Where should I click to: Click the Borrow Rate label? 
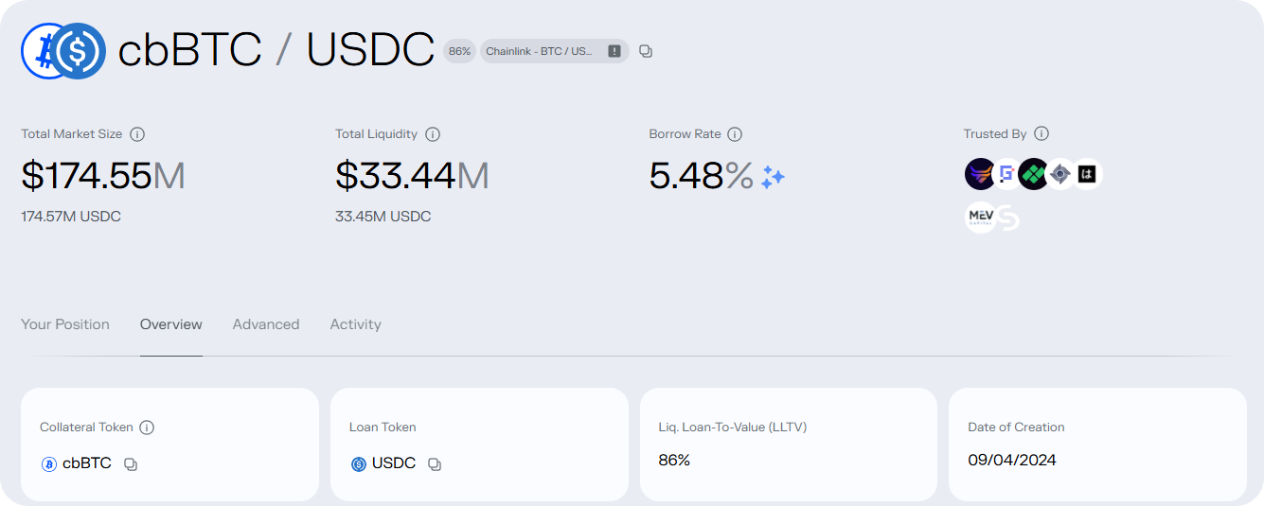click(x=685, y=134)
